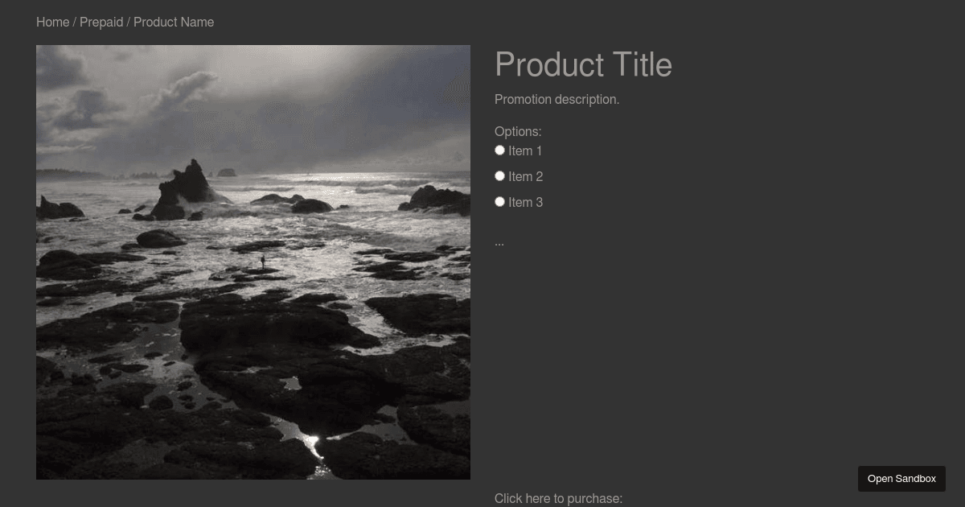
Task: Click the "Click here to purchase:" text
Action: click(x=558, y=499)
